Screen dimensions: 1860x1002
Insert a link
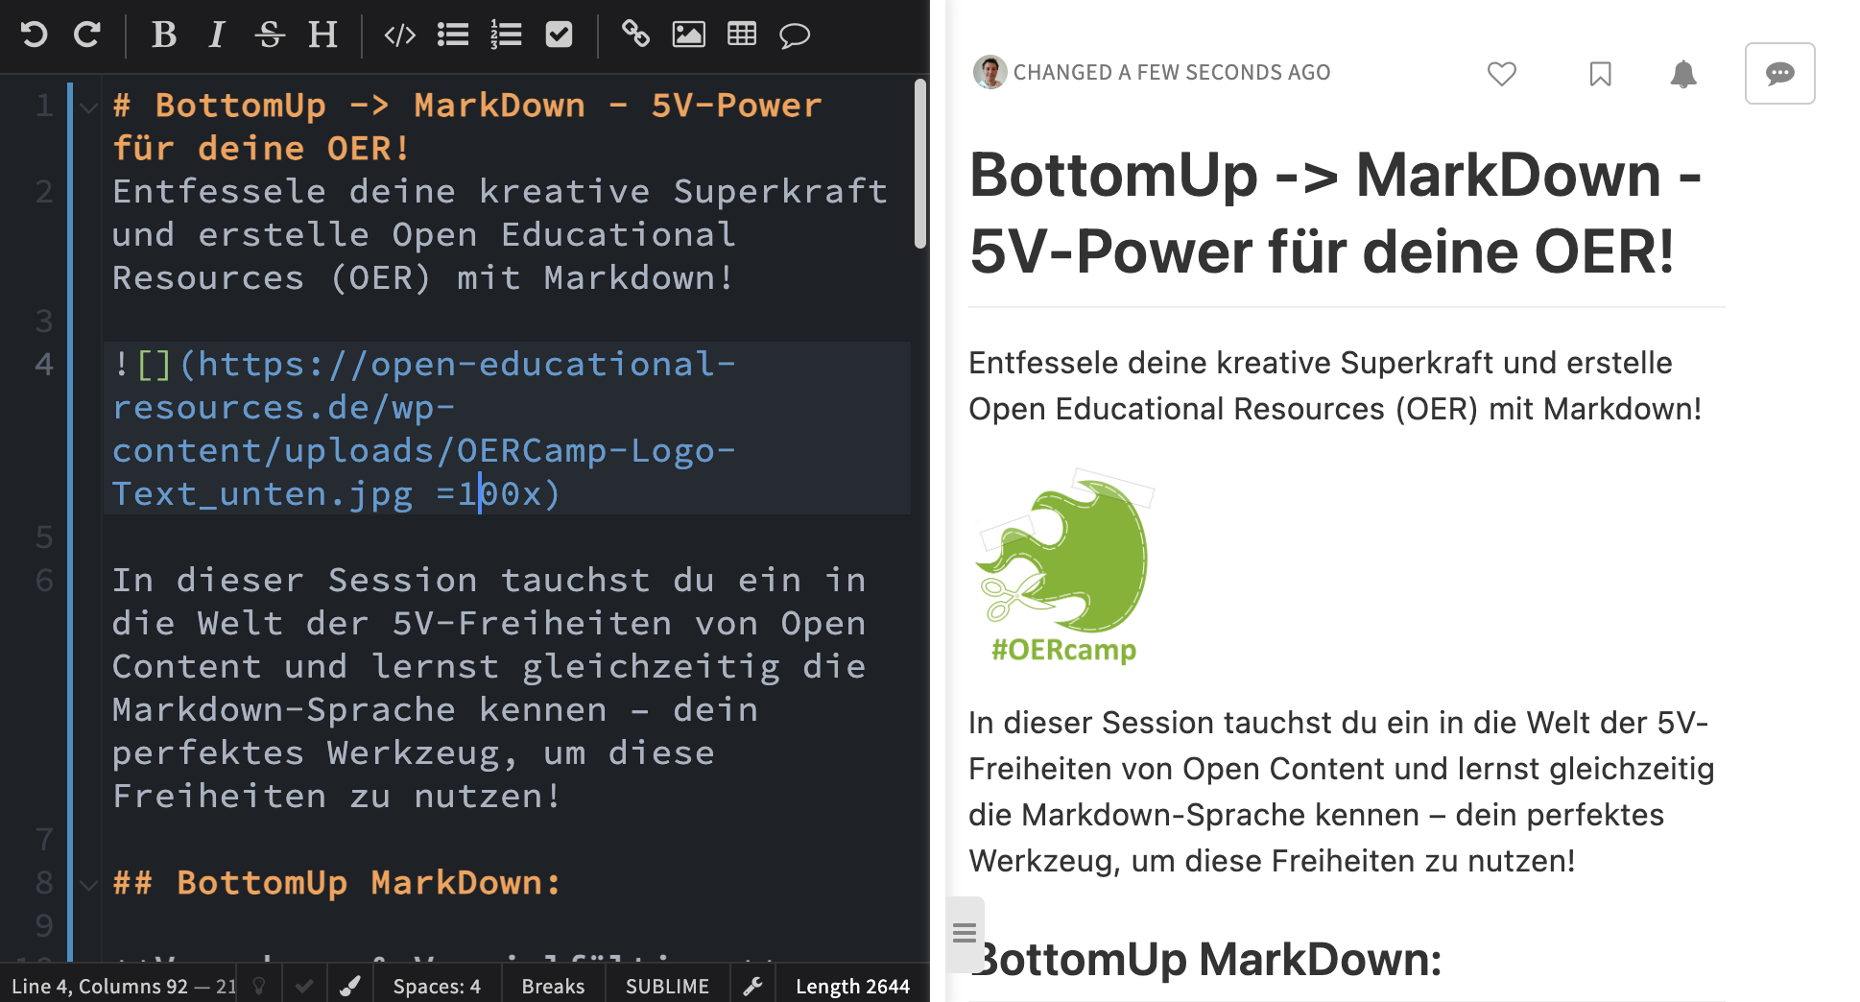pos(634,36)
